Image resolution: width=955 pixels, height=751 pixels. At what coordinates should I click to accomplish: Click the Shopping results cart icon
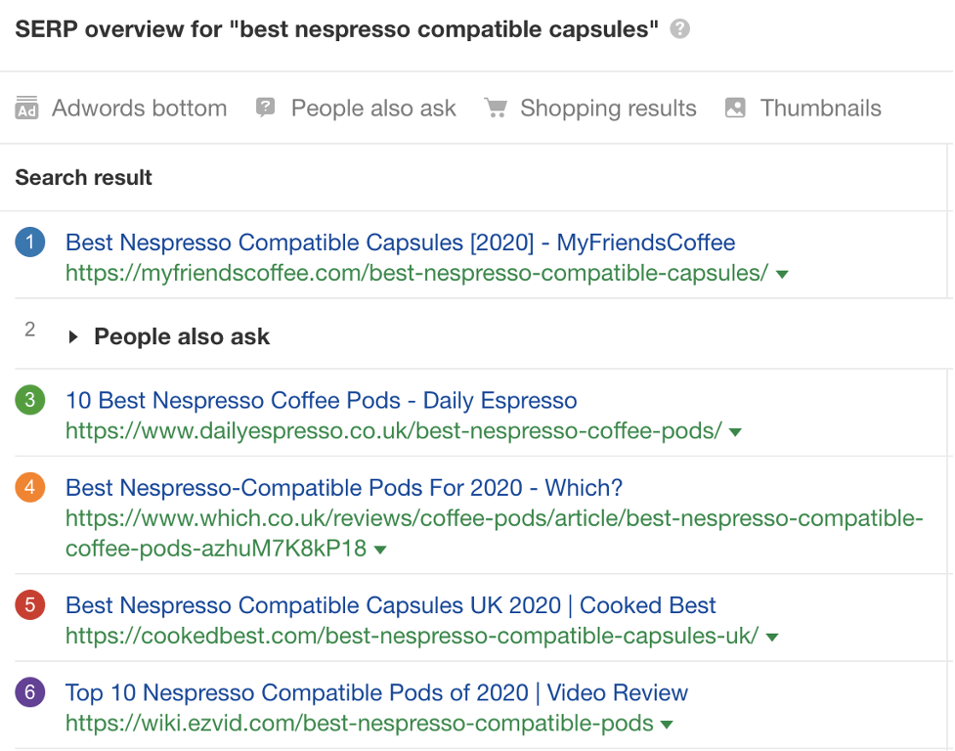pyautogui.click(x=496, y=109)
